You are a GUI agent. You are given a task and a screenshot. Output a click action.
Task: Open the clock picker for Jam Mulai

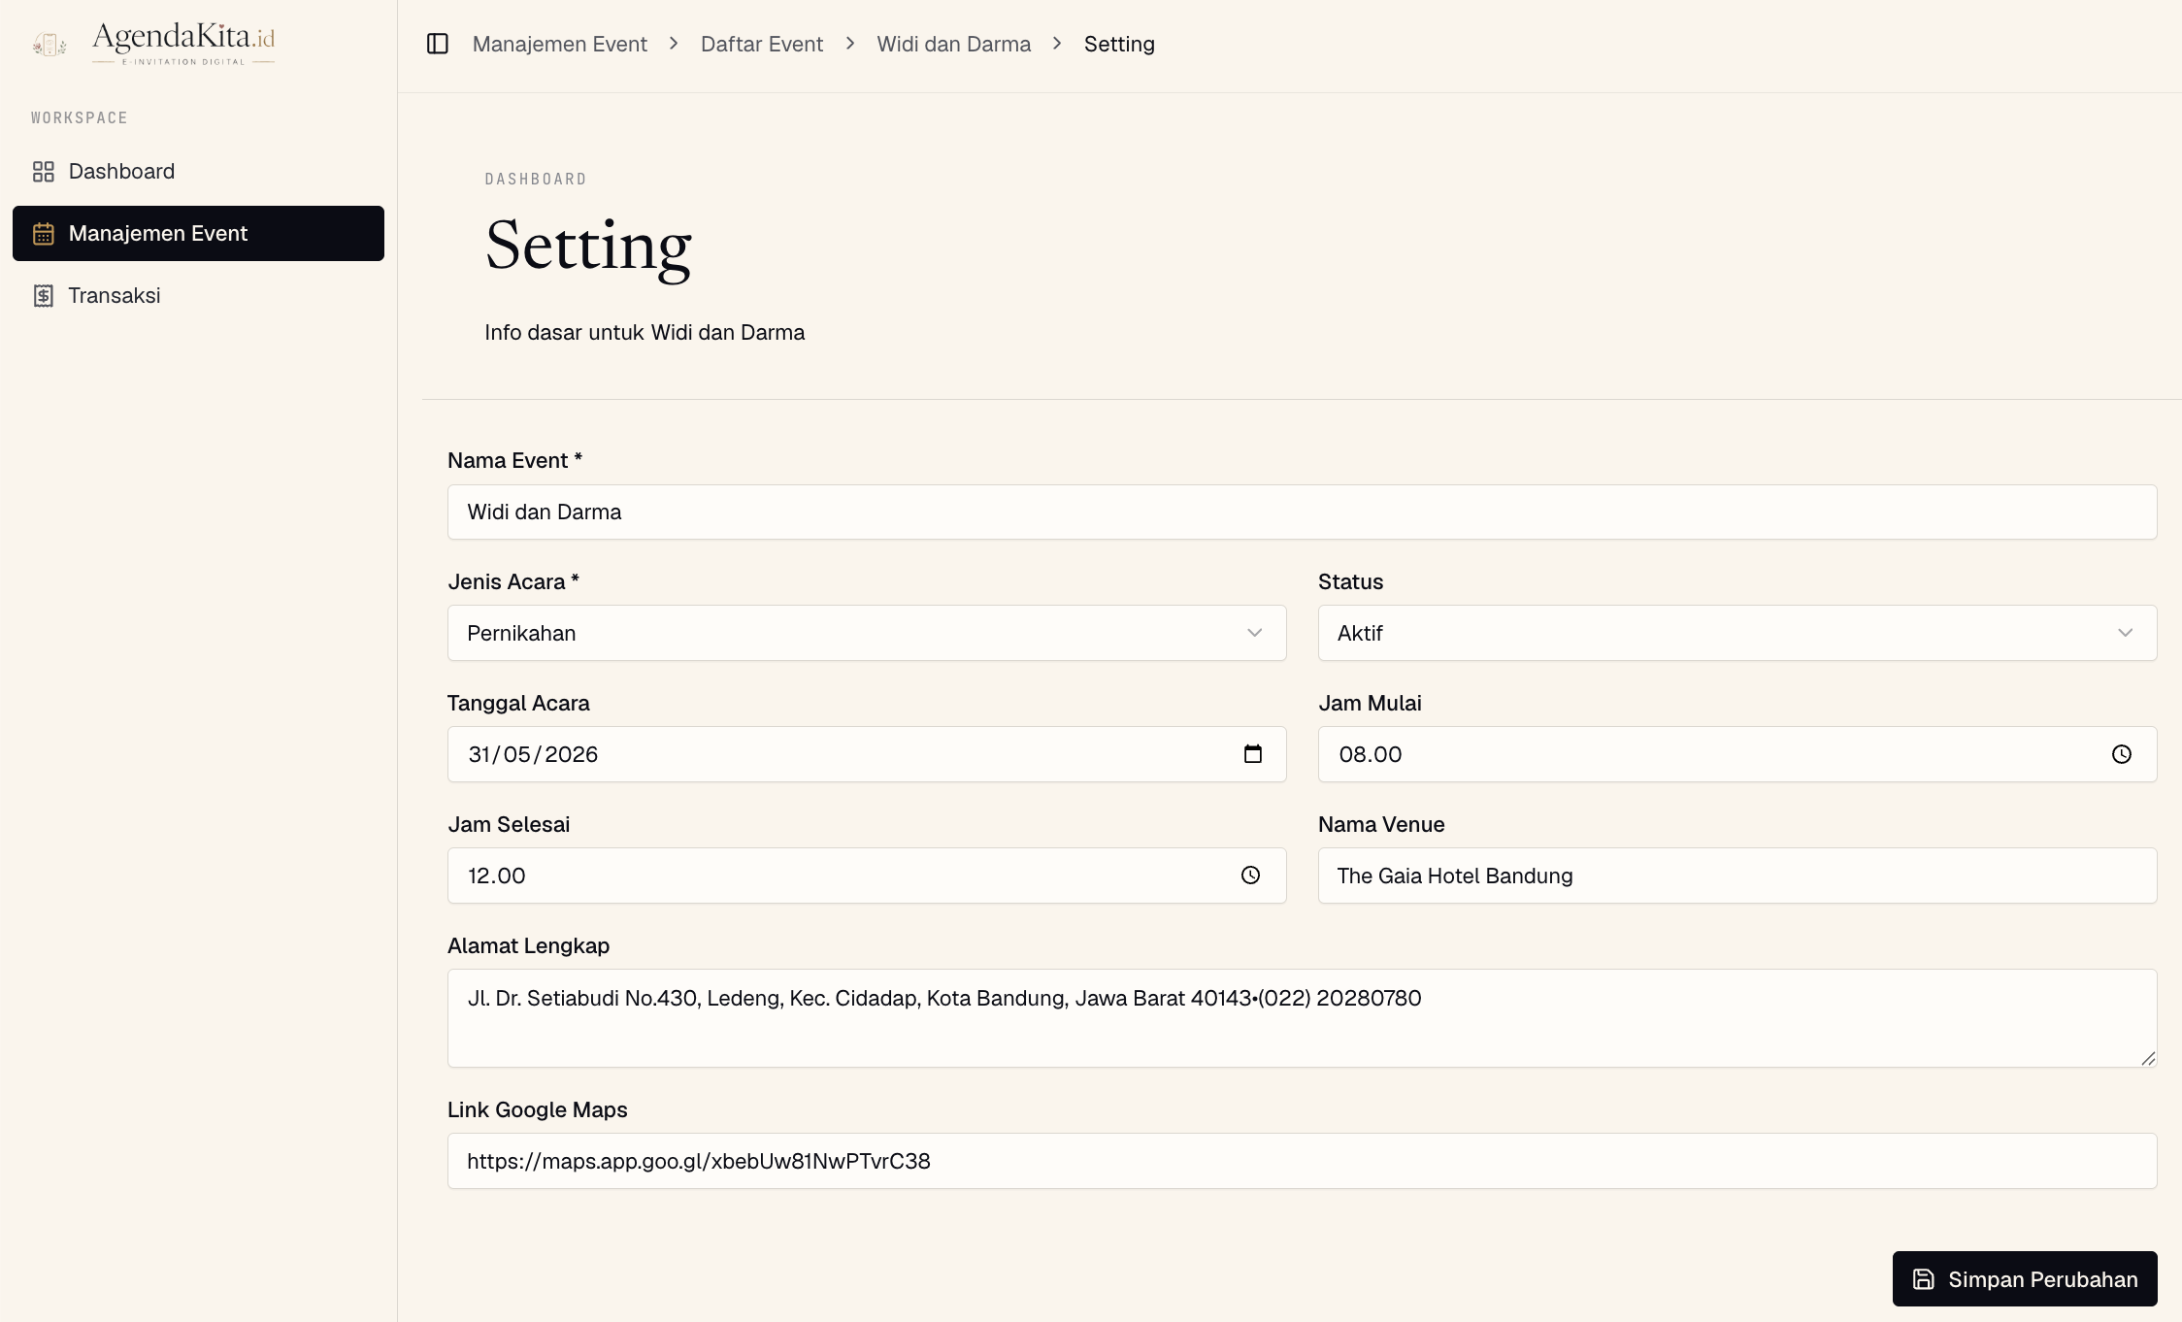pyautogui.click(x=2122, y=754)
